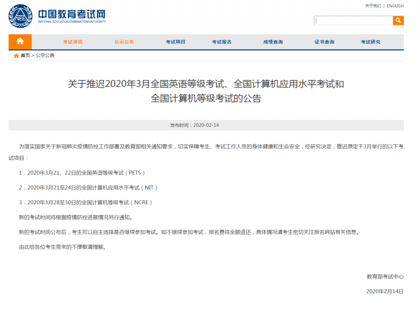The width and height of the screenshot is (420, 309).
Task: Open the 考试项目 menu item
Action: coord(175,42)
